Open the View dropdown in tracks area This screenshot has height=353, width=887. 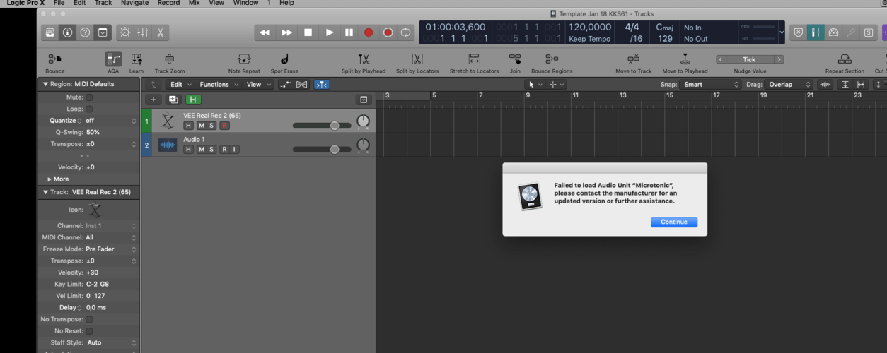(257, 85)
